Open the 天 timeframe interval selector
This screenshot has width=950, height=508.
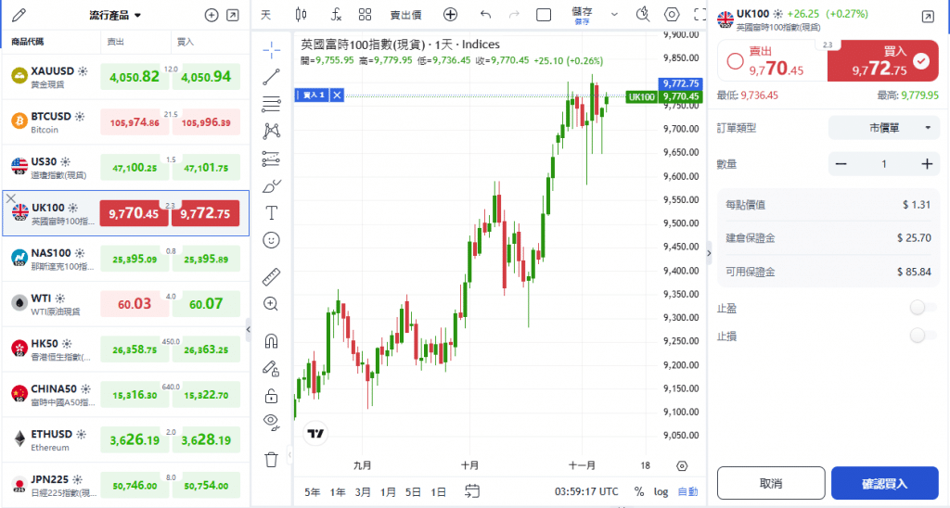click(x=266, y=15)
